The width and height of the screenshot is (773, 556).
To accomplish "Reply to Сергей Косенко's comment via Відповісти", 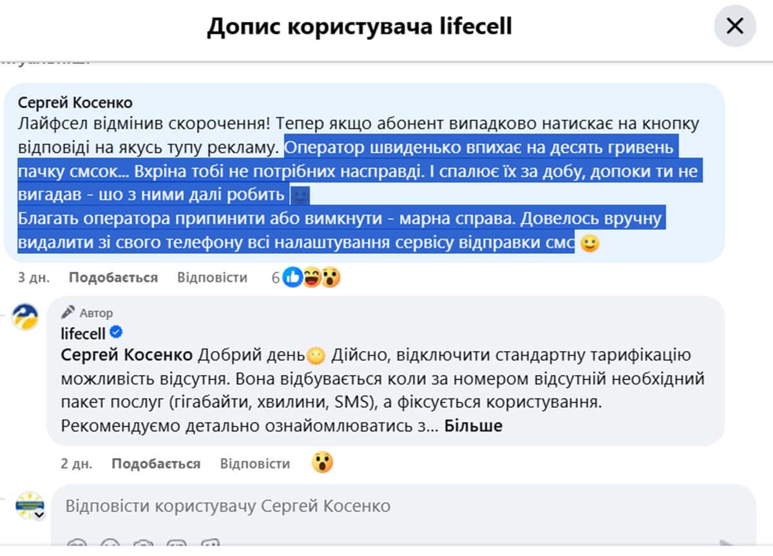I will click(x=212, y=278).
